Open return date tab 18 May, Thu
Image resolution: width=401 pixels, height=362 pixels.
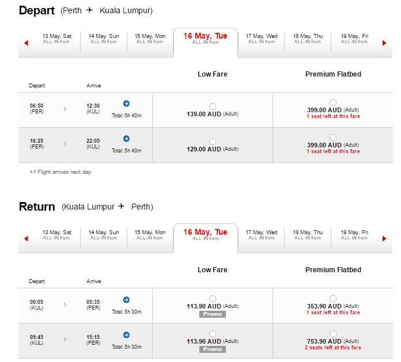(308, 235)
